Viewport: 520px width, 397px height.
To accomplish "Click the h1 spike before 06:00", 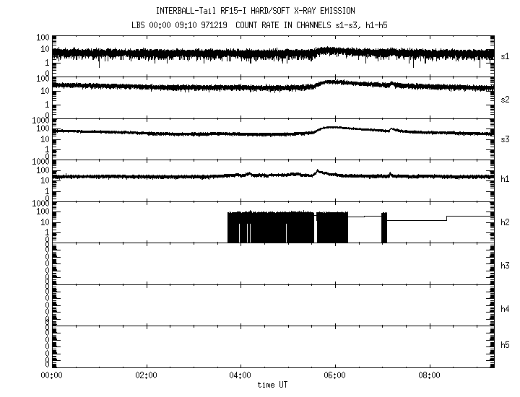I will click(318, 171).
